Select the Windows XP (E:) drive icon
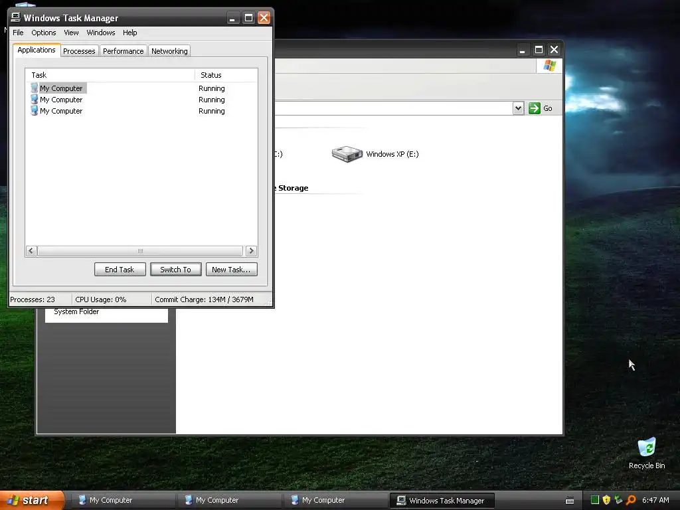The width and height of the screenshot is (680, 510). [347, 154]
